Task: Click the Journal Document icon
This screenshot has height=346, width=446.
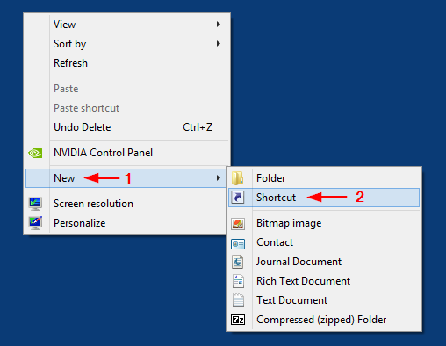Action: 238,262
